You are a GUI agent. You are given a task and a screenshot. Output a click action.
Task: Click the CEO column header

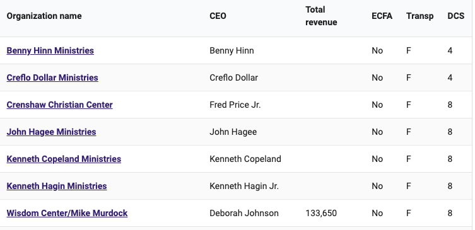pyautogui.click(x=218, y=16)
